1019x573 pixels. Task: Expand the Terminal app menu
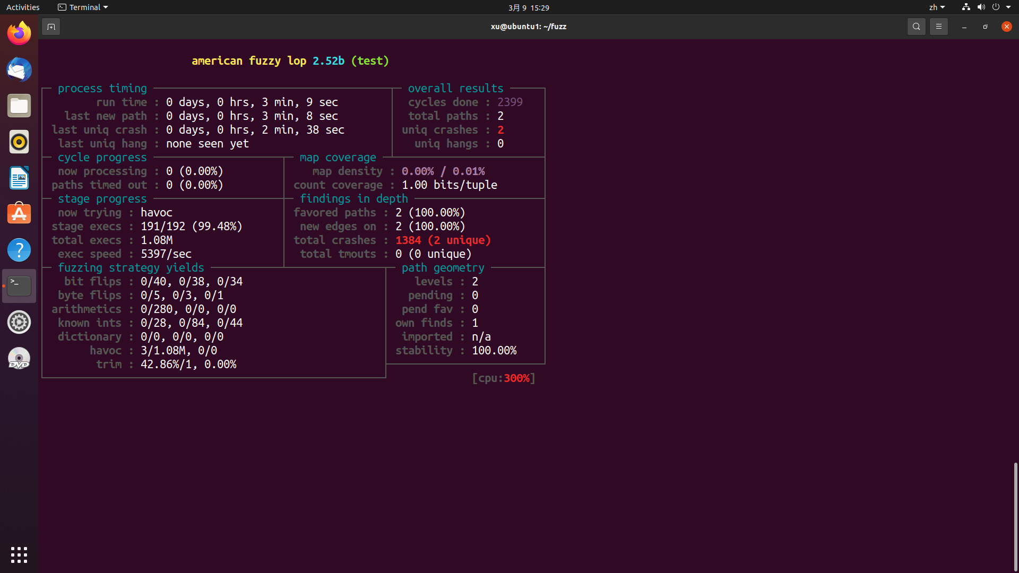click(x=83, y=7)
